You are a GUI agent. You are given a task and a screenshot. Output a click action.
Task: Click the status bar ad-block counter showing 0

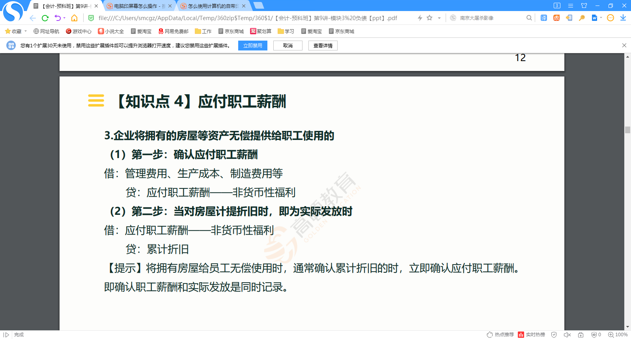click(596, 335)
